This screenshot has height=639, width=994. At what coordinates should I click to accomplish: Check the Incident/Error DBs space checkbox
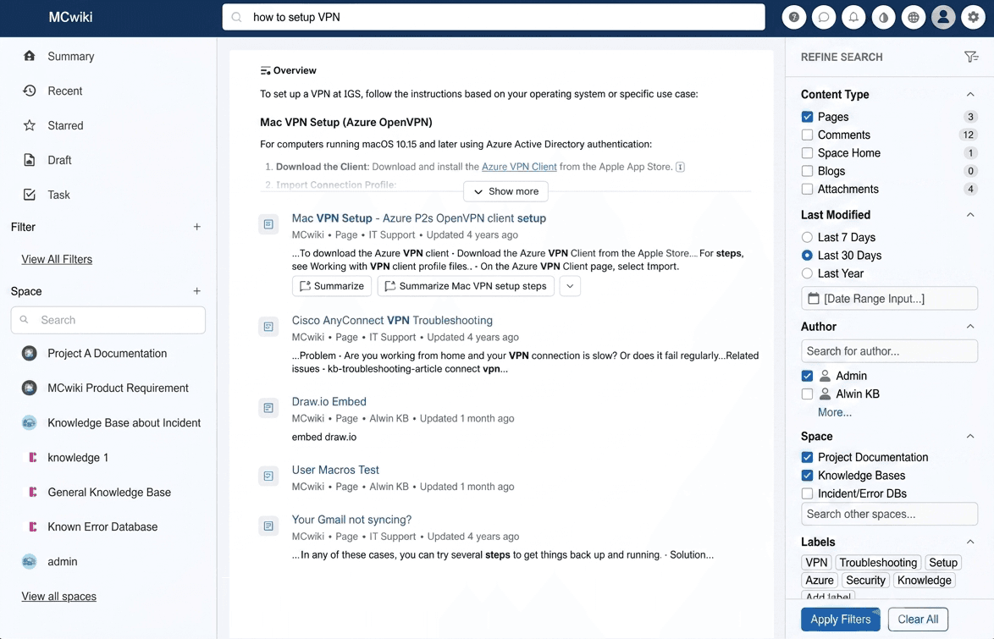click(807, 493)
